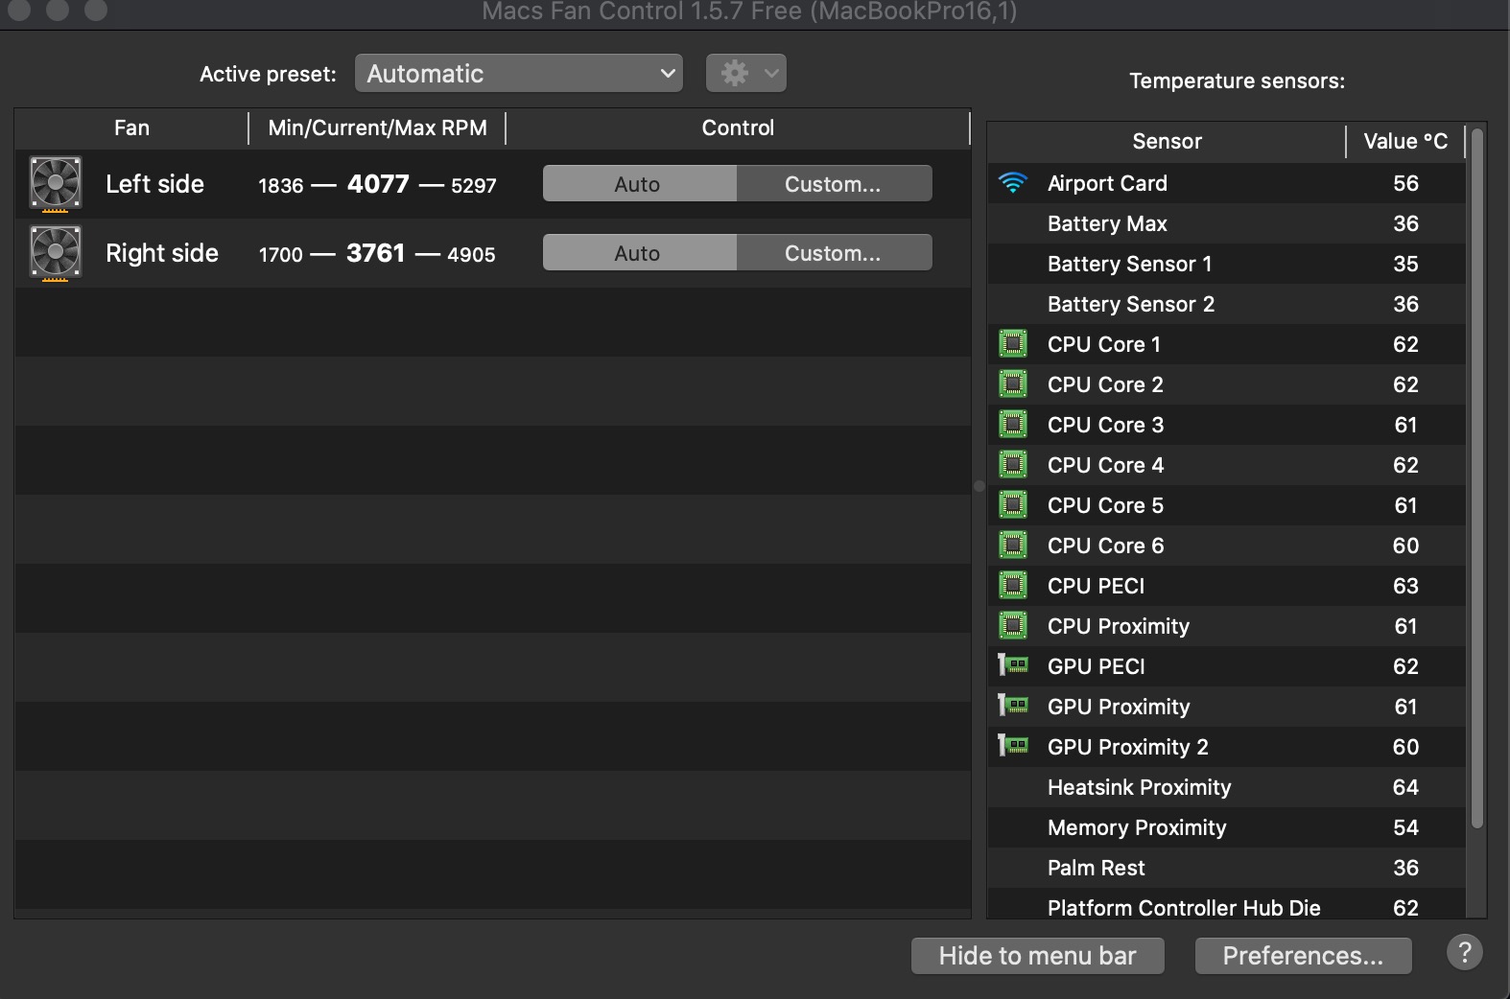Select the Battery Sensor 2 row
This screenshot has width=1510, height=999.
pyautogui.click(x=1226, y=303)
